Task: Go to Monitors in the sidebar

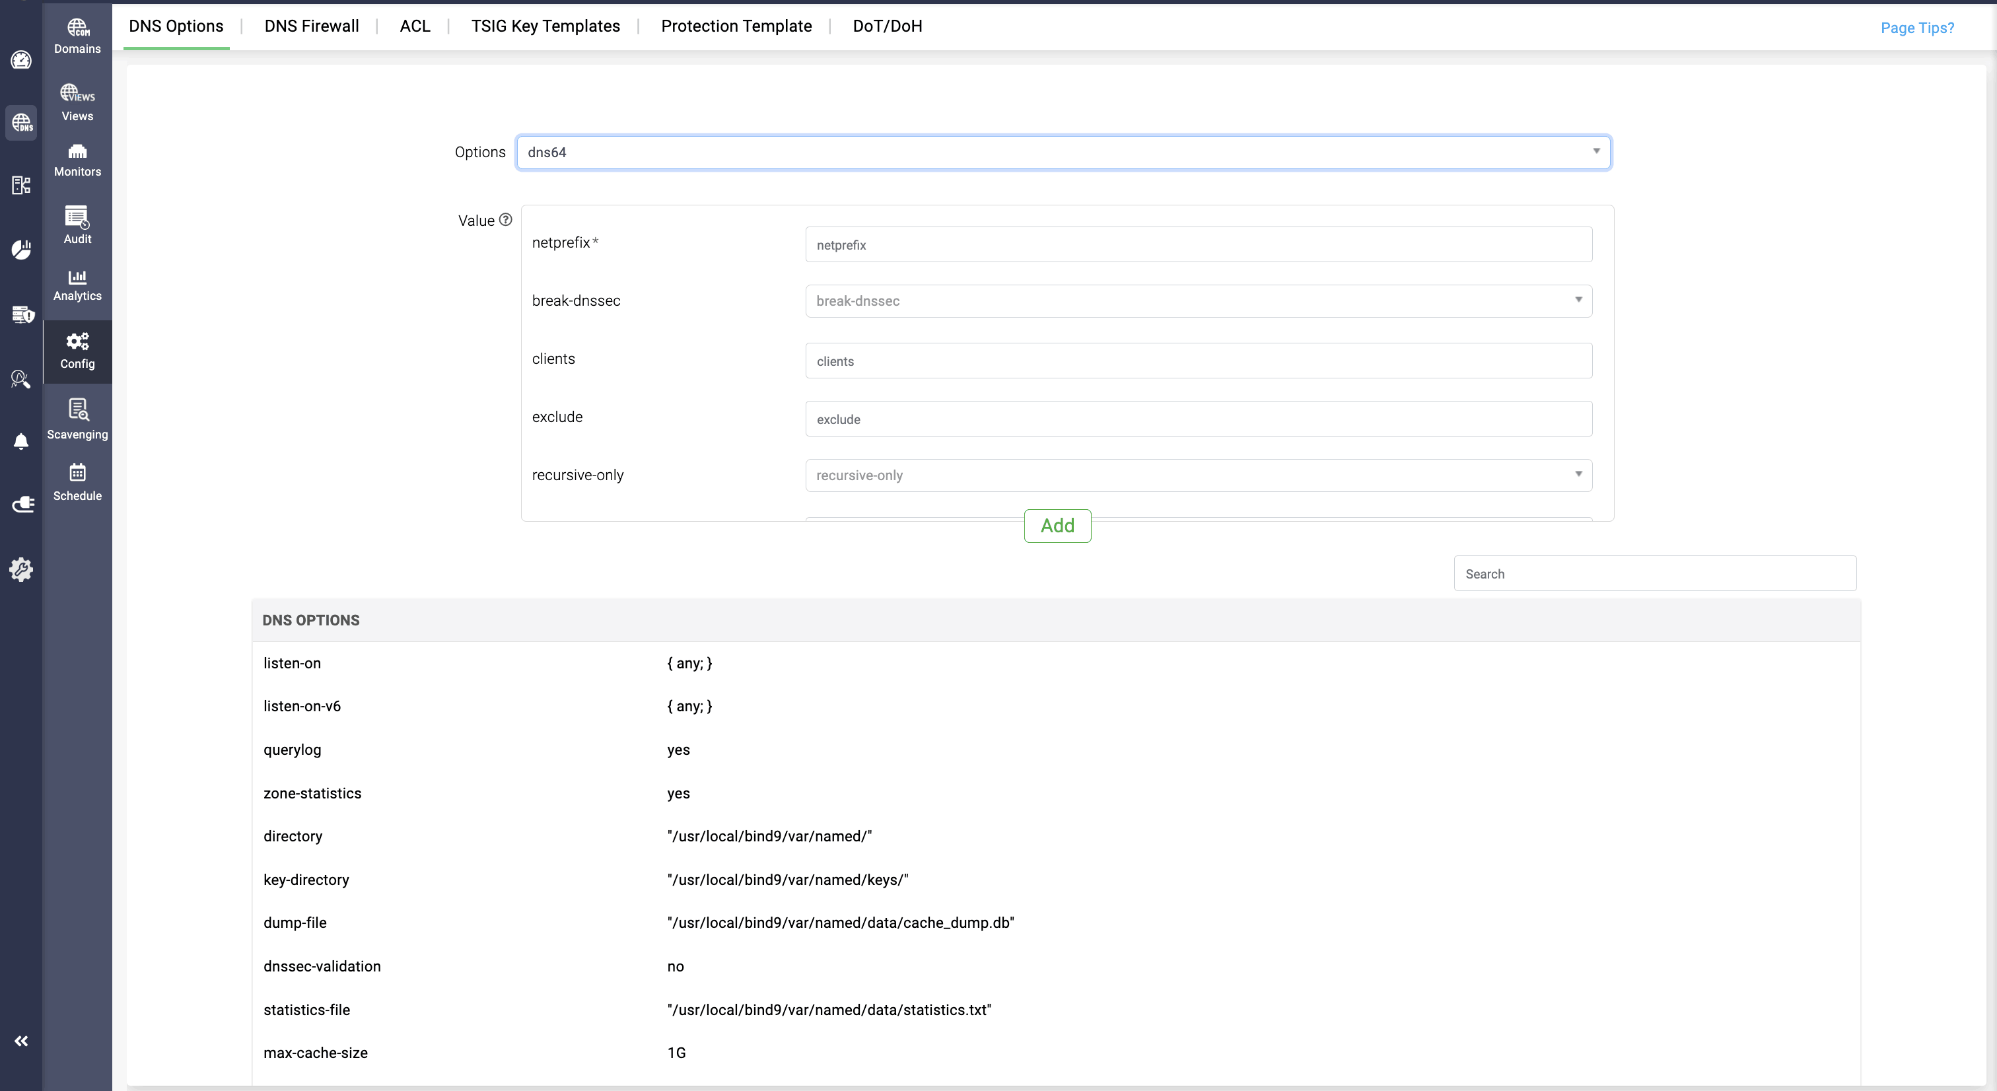Action: pos(77,160)
